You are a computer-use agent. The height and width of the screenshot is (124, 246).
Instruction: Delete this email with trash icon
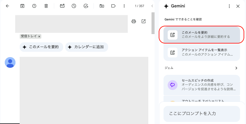click(x=46, y=6)
